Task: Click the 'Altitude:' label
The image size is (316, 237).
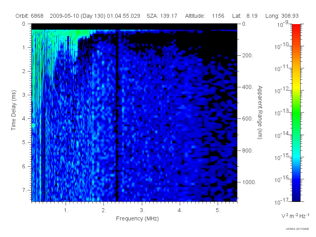Action: [x=195, y=16]
